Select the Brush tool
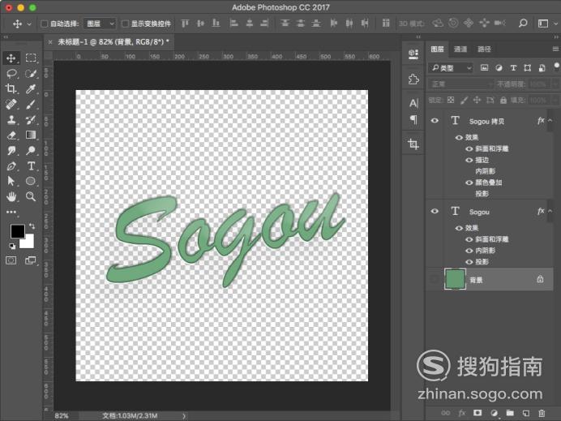This screenshot has height=421, width=561. coord(31,104)
